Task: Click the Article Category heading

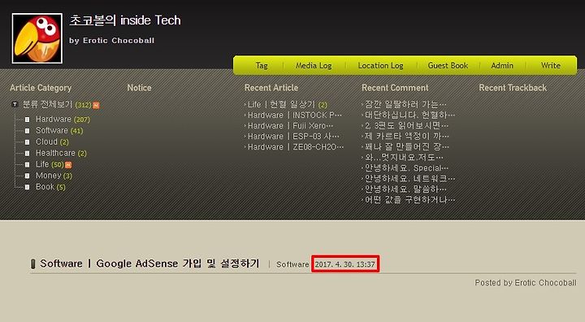Action: point(41,88)
